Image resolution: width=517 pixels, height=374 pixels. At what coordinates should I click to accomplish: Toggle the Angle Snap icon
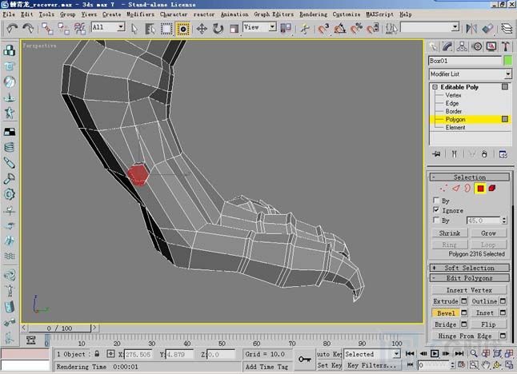[339, 29]
